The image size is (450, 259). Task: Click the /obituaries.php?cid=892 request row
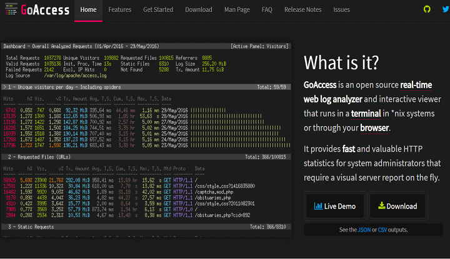pyautogui.click(x=127, y=215)
